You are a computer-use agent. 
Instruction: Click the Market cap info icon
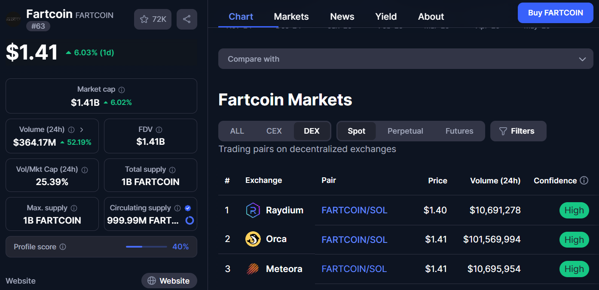122,90
